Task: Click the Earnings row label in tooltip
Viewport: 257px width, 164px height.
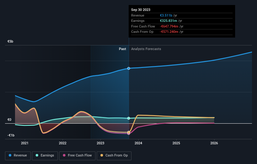Action: point(138,21)
